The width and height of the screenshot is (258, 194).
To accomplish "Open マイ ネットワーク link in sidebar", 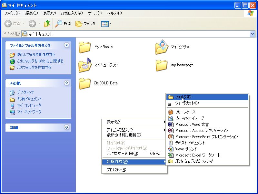I will point(29,112).
